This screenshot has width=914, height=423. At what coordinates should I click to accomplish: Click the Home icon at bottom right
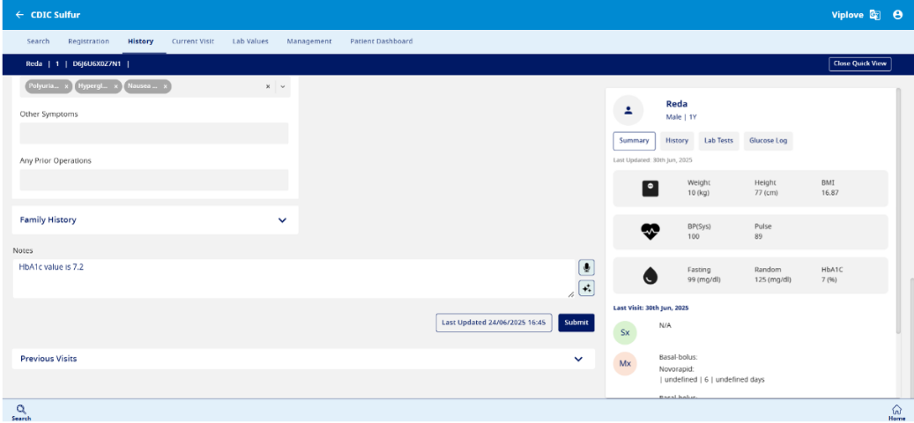pos(896,410)
